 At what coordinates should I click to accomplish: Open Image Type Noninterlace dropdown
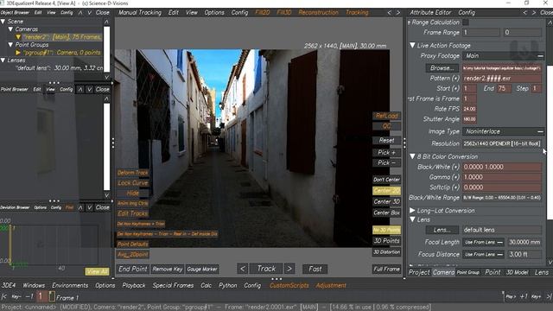[503, 131]
